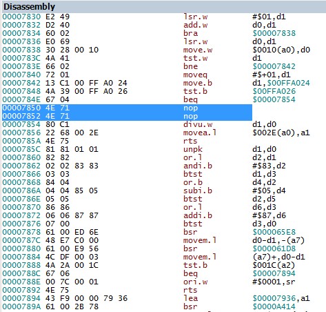Screen dimensions: 326x312
Task: Click the branch target $00007838 of bra
Action: [x=274, y=33]
